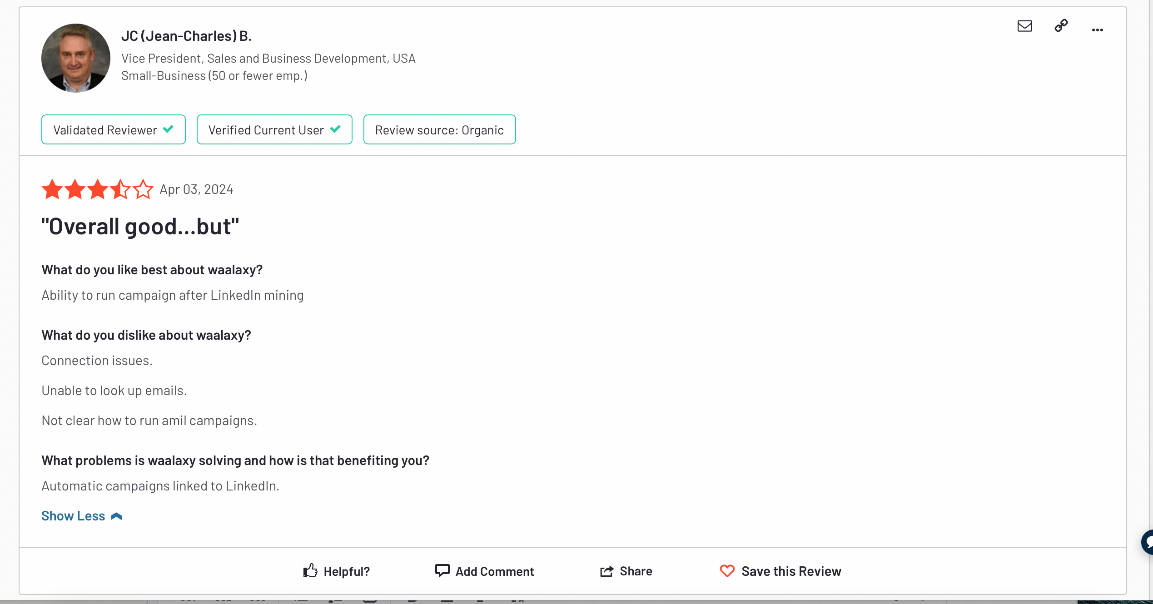1153x604 pixels.
Task: Click the Validated Reviewer checkmark
Action: (x=168, y=129)
